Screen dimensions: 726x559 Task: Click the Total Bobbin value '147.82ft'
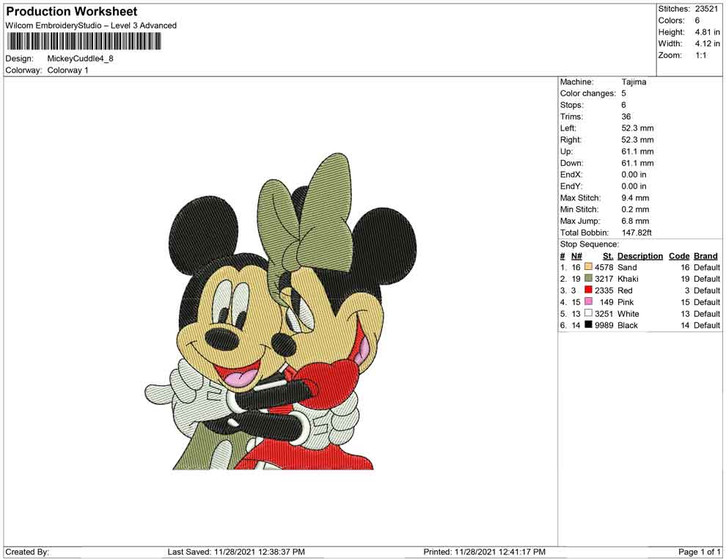click(x=637, y=233)
